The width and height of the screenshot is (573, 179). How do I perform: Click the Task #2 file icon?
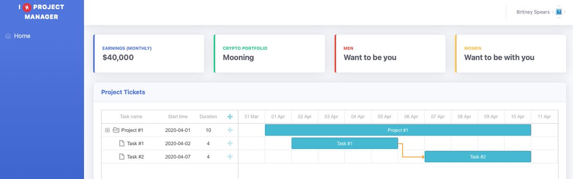point(122,157)
